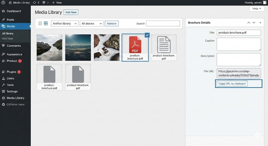Toggle the Brochure Details panel collapse triangle
The image size is (268, 146).
coord(260,23)
